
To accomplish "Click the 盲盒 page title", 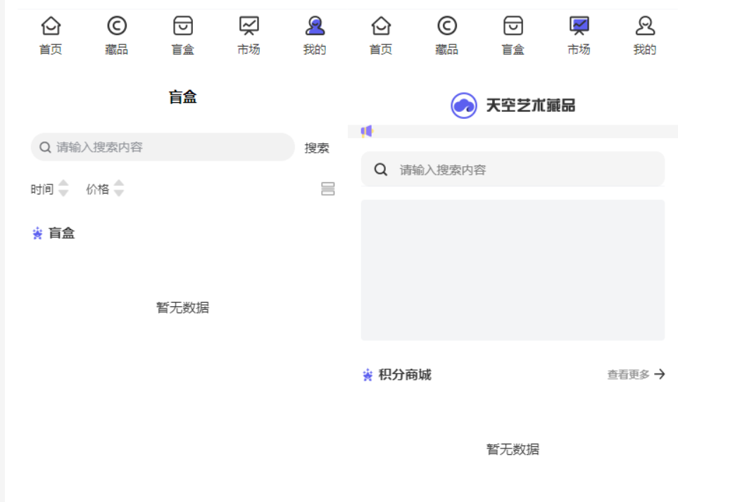I will (183, 97).
